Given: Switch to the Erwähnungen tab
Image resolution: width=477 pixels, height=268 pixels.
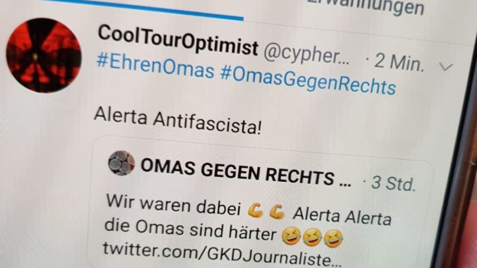Looking at the screenshot, I should (365, 7).
